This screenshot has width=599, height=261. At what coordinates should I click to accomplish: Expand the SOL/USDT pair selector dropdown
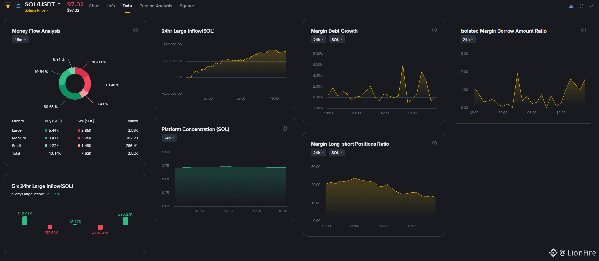43,4
